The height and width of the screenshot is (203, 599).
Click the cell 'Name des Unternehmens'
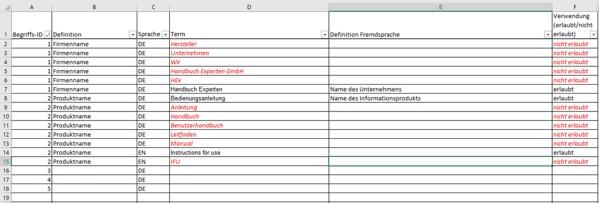(x=440, y=89)
